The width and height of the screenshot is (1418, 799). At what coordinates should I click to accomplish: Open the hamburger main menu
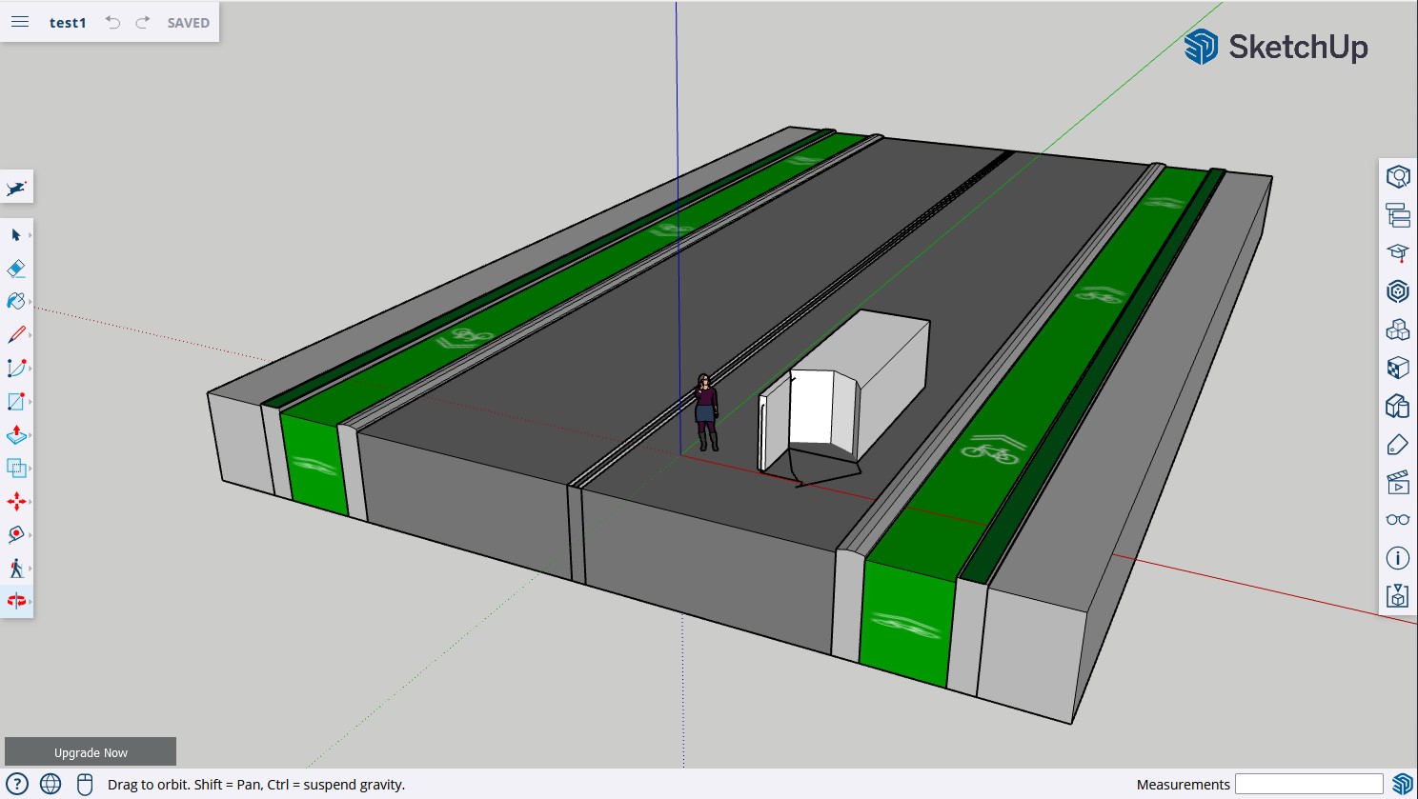tap(20, 22)
